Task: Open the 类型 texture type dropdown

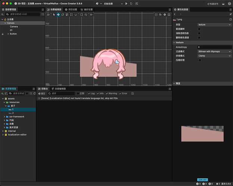Action: (x=214, y=25)
